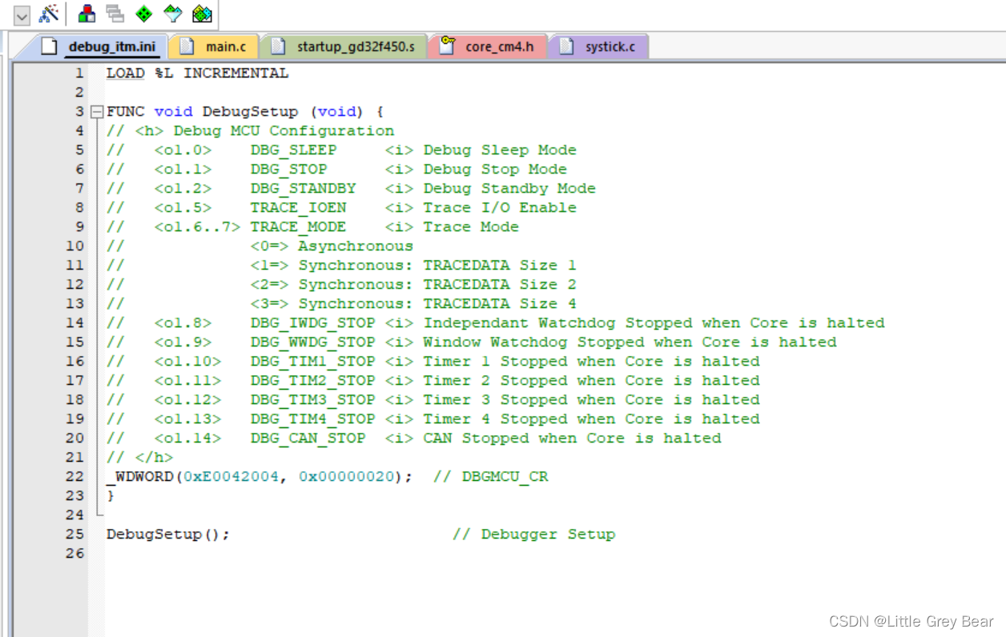Click the '// </h>' closing comment
This screenshot has height=637, width=1006.
[139, 457]
